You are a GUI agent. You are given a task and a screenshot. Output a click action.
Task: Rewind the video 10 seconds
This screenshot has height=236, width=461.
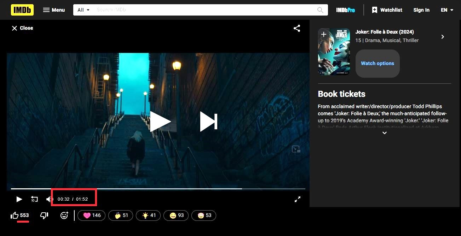coord(34,199)
